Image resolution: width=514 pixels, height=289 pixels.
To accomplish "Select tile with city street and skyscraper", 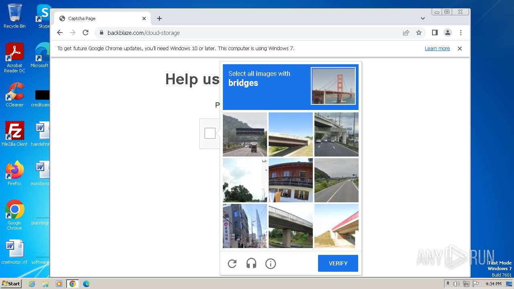I will coord(245,226).
